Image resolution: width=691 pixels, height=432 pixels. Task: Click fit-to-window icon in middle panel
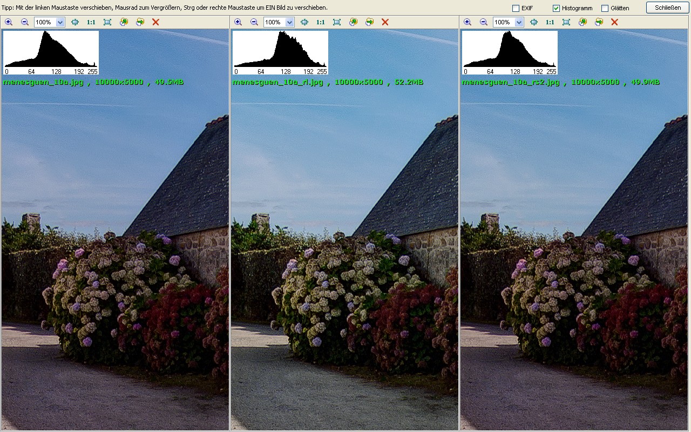337,22
